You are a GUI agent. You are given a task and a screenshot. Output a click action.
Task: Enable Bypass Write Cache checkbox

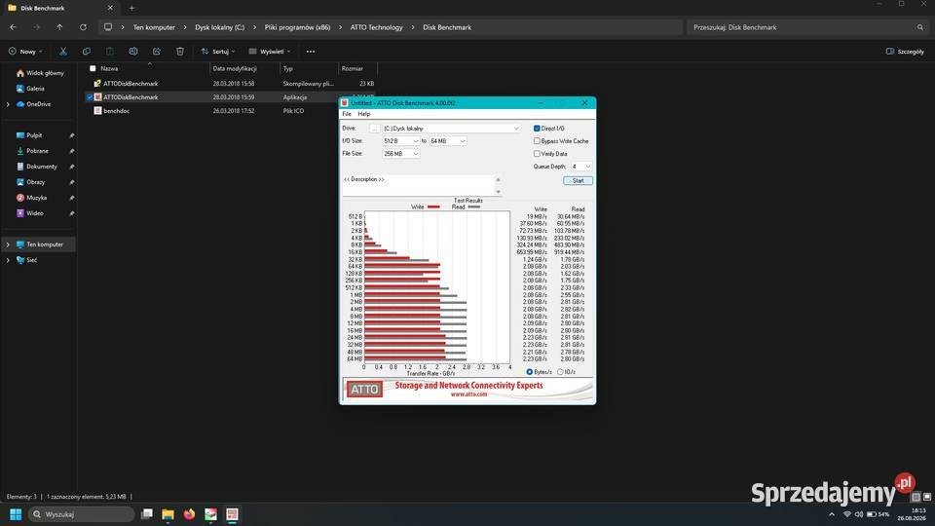[537, 141]
